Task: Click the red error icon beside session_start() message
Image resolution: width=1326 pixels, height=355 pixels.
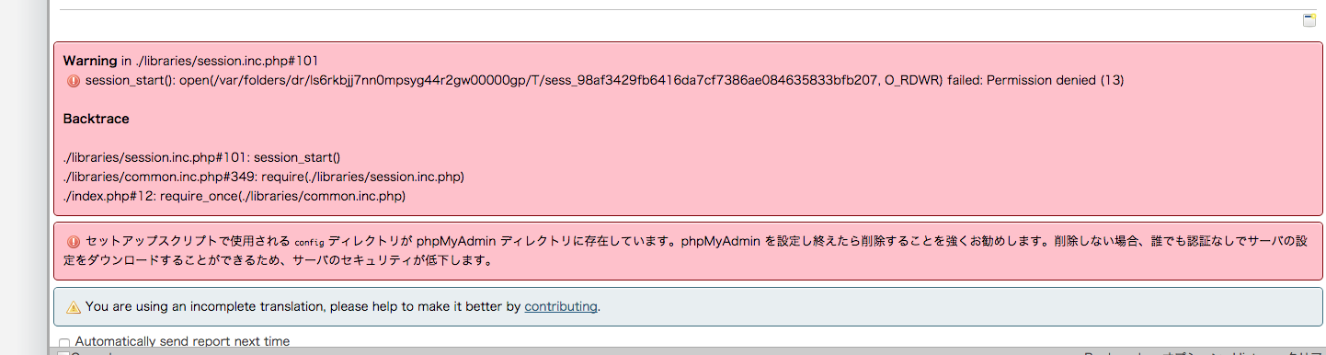Action: [x=74, y=81]
